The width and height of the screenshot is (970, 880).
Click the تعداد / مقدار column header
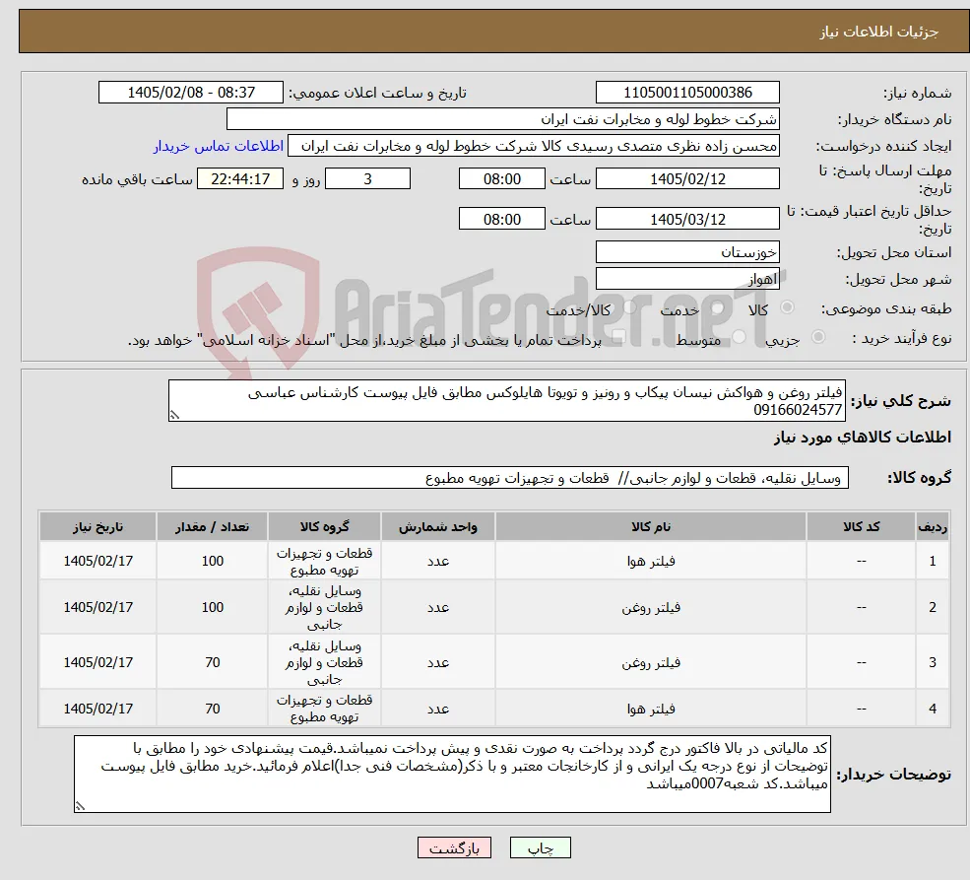click(x=212, y=526)
